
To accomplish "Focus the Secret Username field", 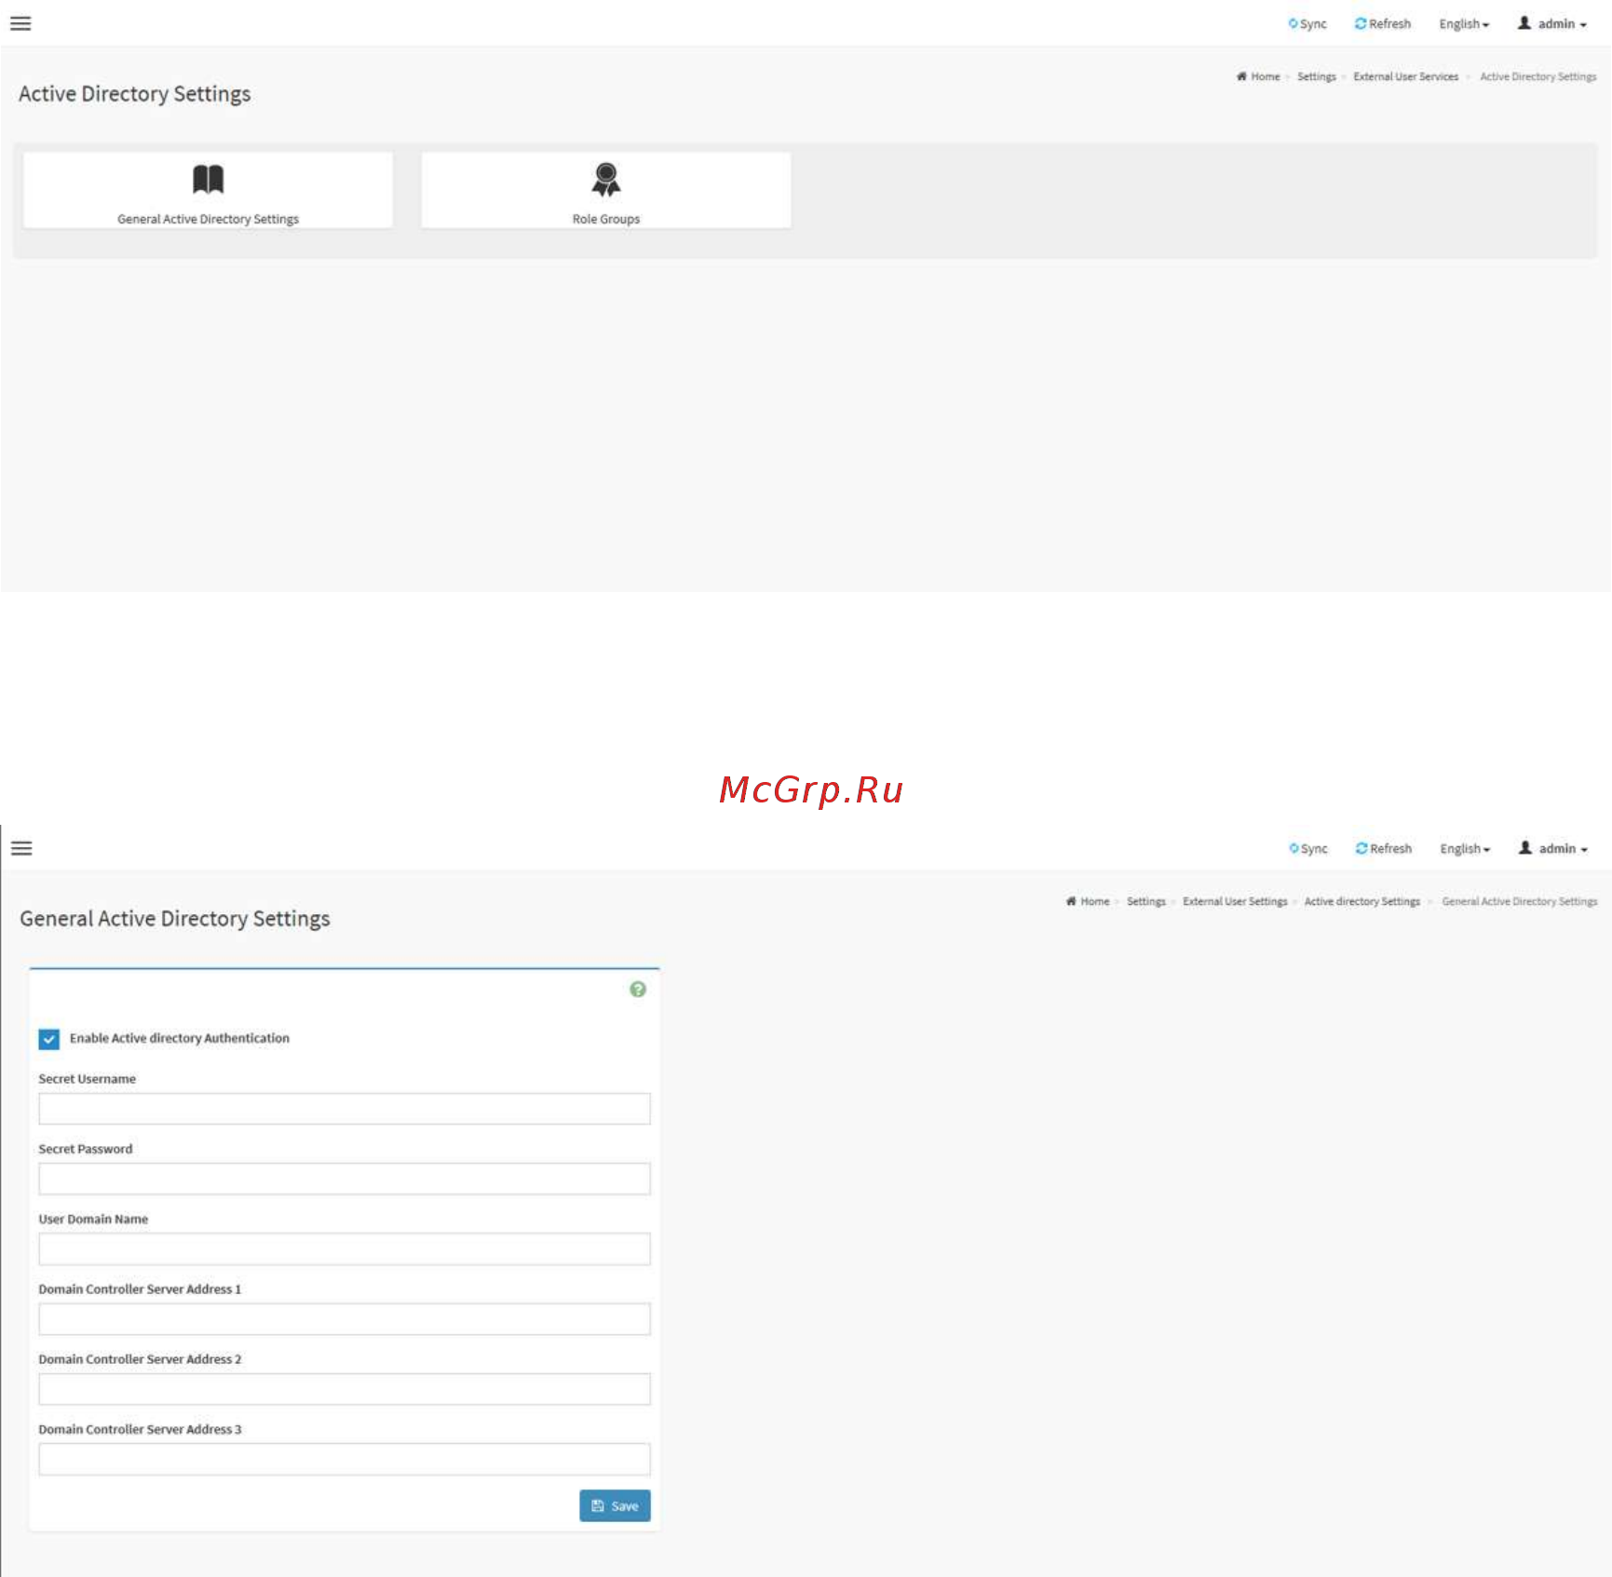I will [x=345, y=1109].
